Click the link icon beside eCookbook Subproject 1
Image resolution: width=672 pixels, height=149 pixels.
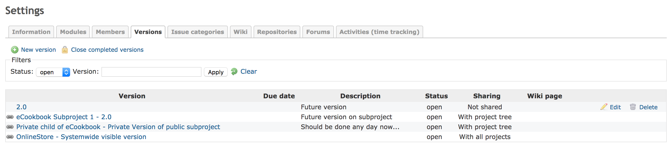(10, 117)
